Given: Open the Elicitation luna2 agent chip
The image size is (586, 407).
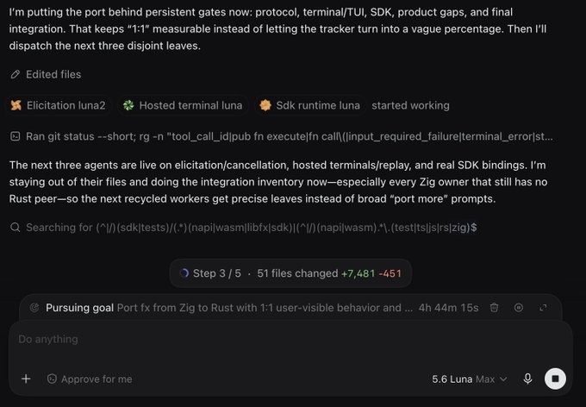Looking at the screenshot, I should (58, 105).
